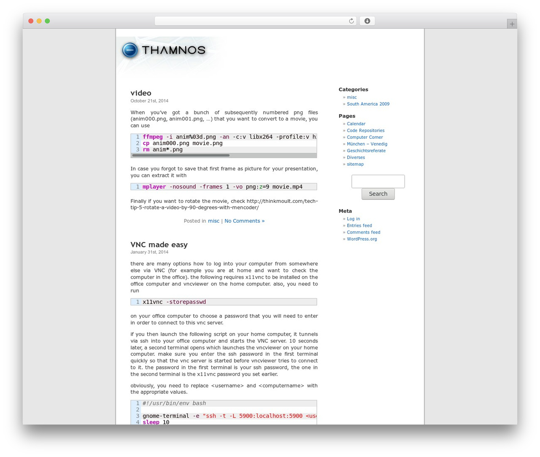Viewport: 540px width, 457px height.
Task: Open Code Repositories page
Action: pyautogui.click(x=365, y=131)
